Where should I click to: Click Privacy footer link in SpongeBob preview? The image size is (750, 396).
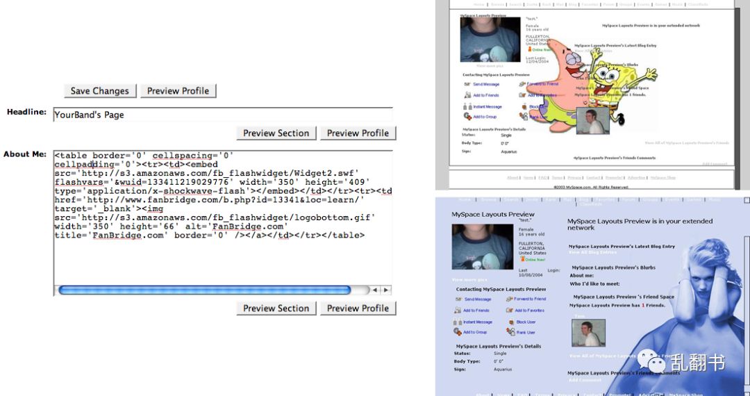(x=574, y=177)
